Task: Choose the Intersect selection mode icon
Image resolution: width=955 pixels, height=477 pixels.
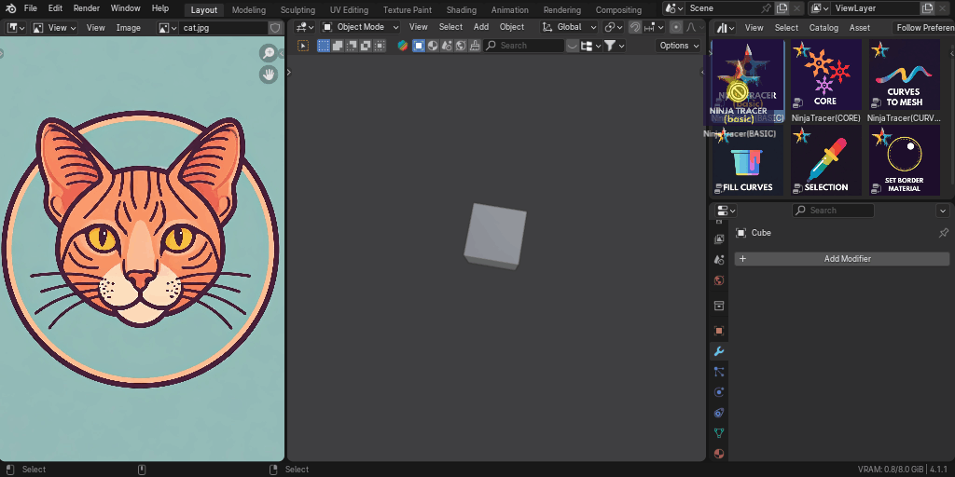Action: (380, 46)
